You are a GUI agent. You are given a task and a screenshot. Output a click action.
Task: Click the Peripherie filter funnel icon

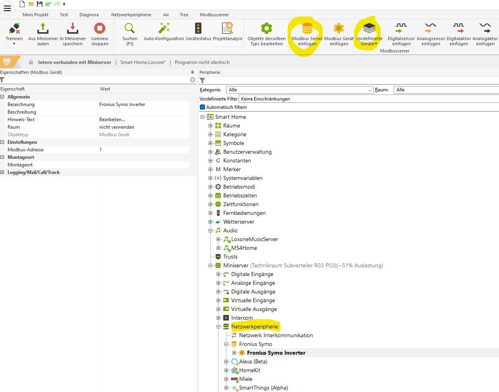pos(202,81)
